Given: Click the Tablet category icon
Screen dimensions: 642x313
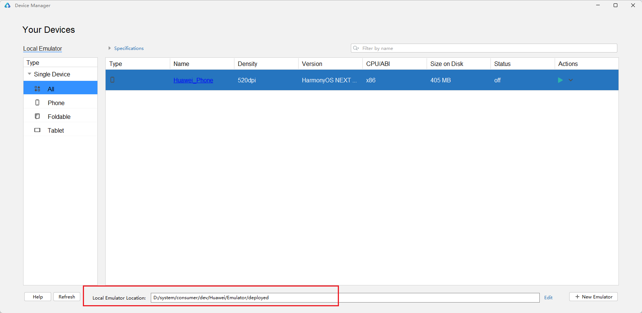Looking at the screenshot, I should click(x=37, y=130).
